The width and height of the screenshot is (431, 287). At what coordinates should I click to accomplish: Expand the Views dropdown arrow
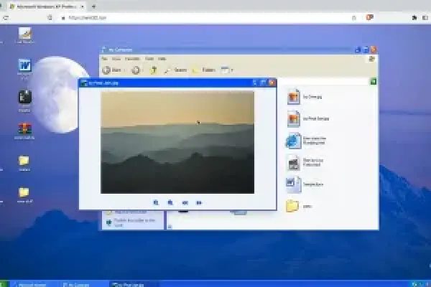pos(232,70)
